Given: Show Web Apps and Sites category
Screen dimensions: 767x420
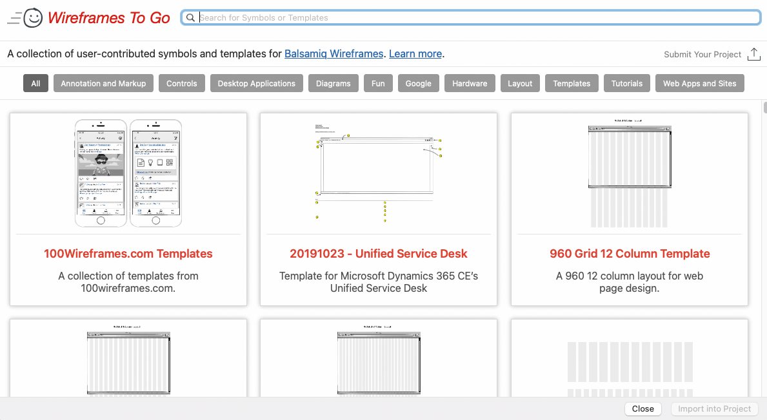Looking at the screenshot, I should click(699, 84).
